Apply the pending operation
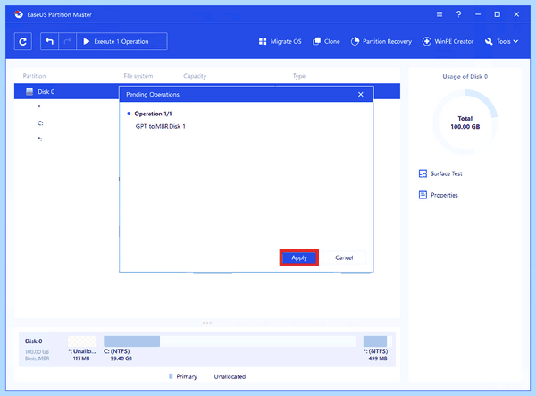536x396 pixels. [x=299, y=257]
